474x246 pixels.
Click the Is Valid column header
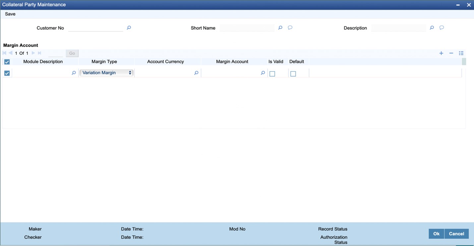pos(276,62)
